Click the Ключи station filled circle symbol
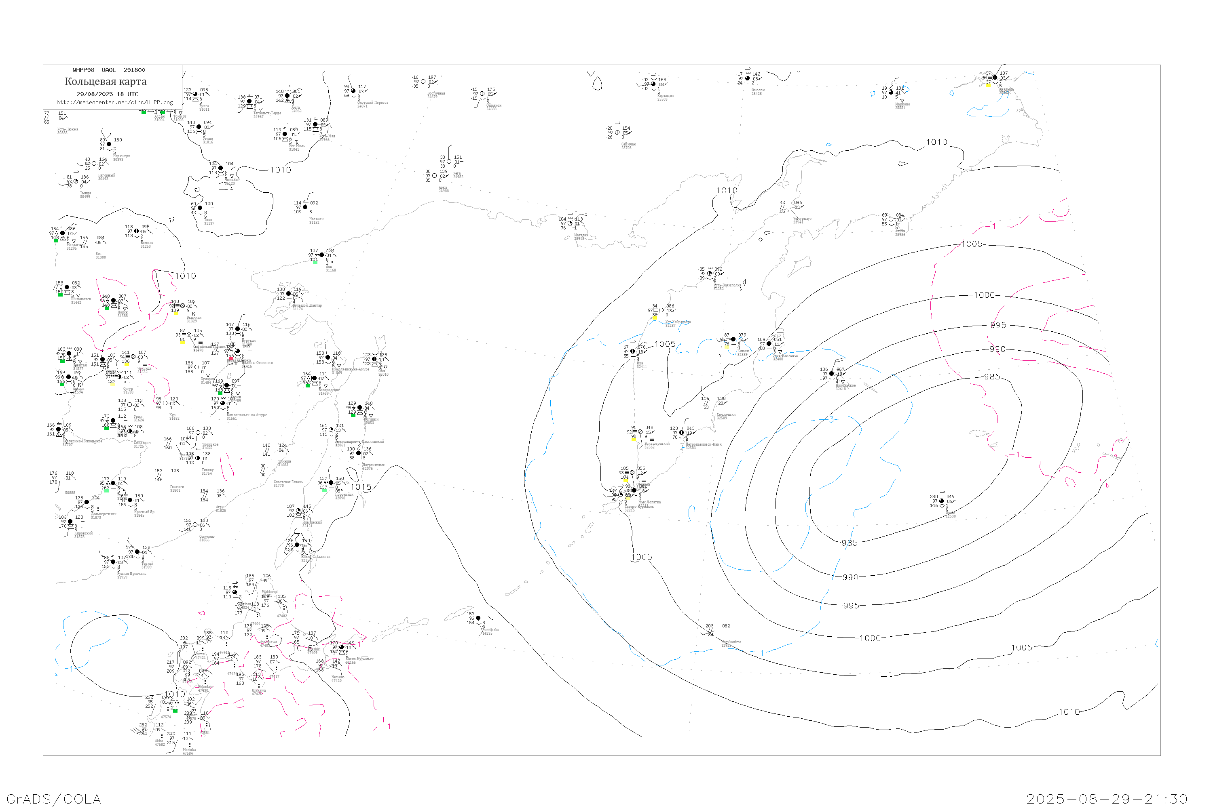This screenshot has width=1213, height=808. click(x=733, y=340)
